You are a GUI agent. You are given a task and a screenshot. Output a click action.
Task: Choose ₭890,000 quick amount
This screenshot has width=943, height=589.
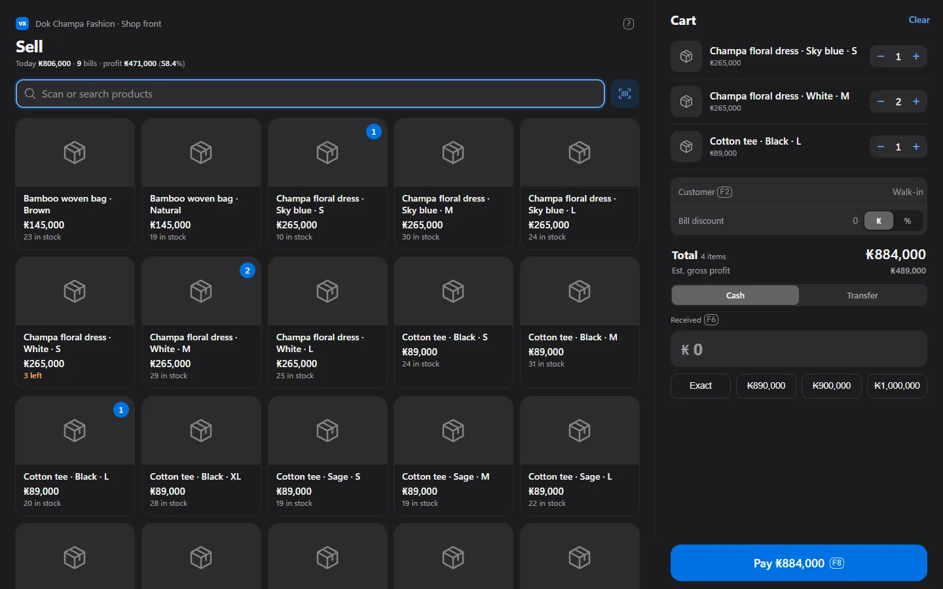click(x=766, y=386)
